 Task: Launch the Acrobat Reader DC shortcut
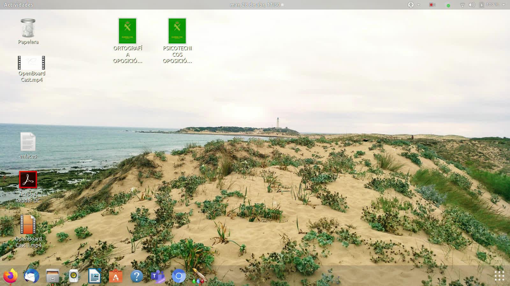pyautogui.click(x=28, y=180)
